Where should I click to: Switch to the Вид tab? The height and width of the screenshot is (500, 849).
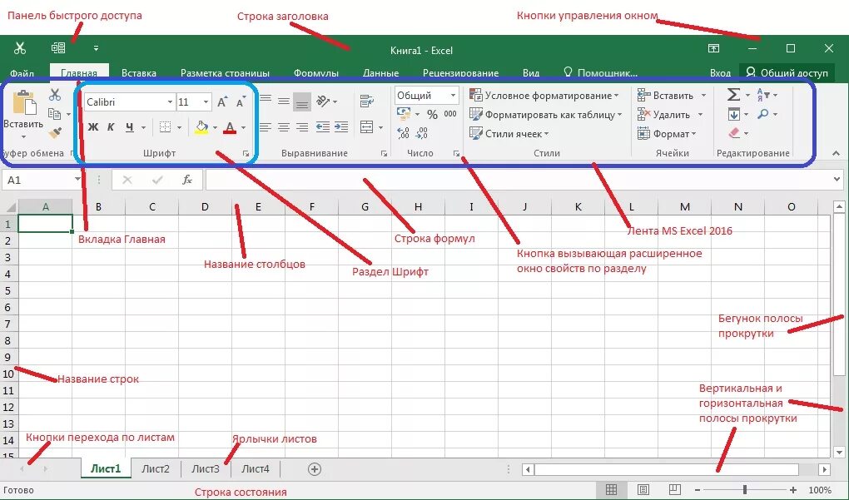(x=531, y=73)
